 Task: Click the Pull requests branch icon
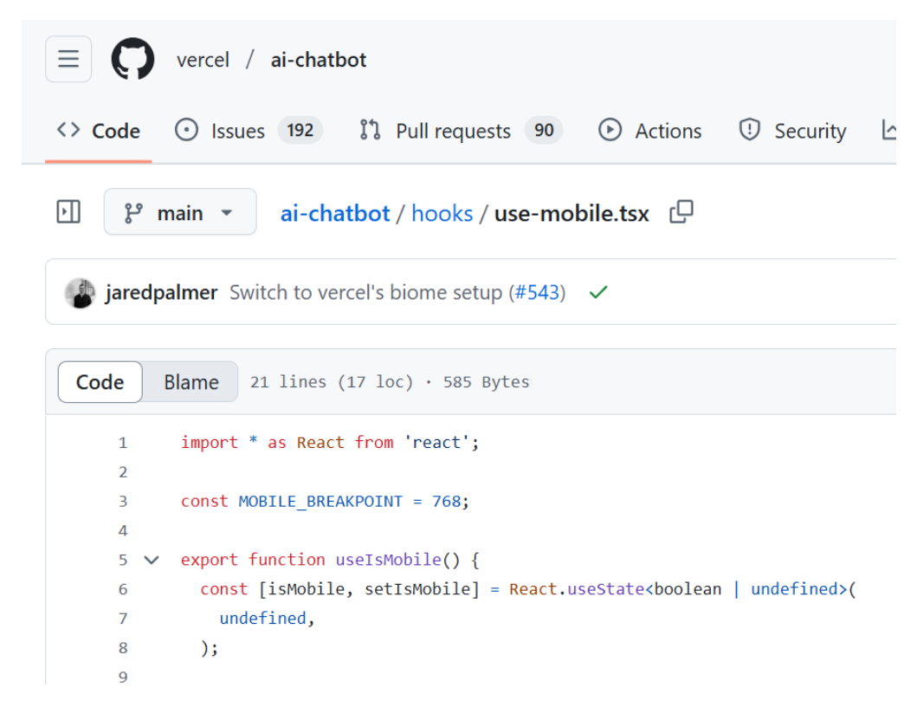tap(371, 129)
